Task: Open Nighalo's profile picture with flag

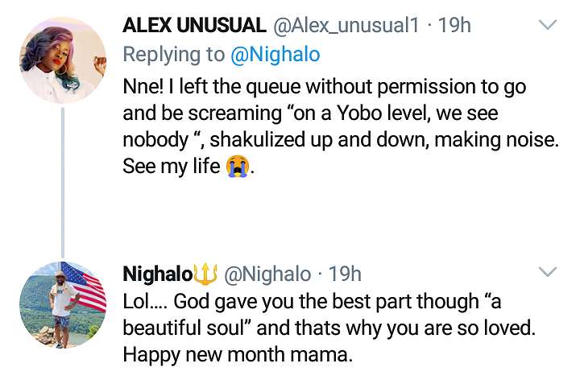Action: coord(63,304)
